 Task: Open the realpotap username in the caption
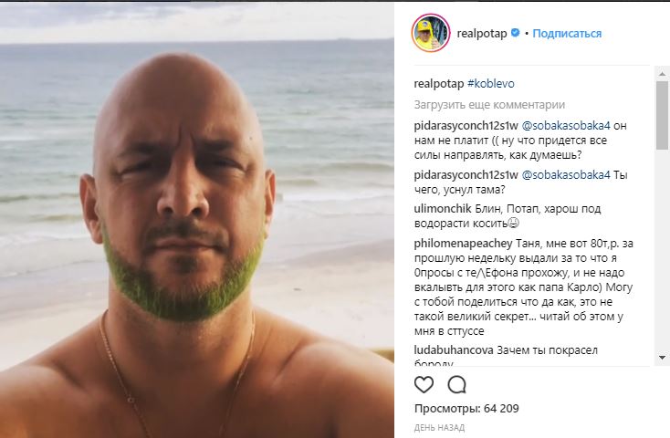tap(439, 84)
